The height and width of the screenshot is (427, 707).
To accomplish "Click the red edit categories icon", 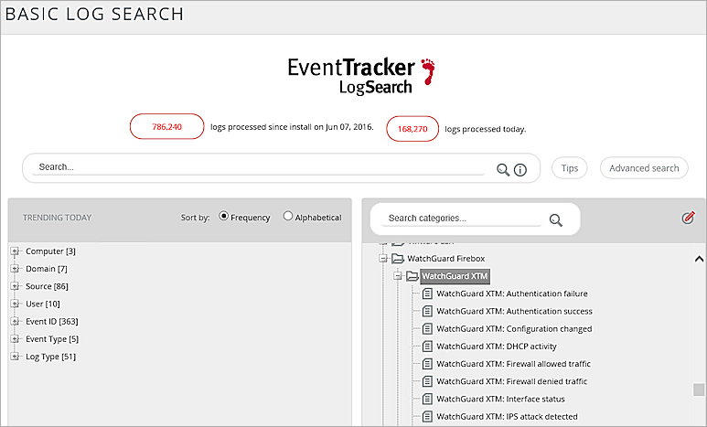I will pyautogui.click(x=688, y=218).
